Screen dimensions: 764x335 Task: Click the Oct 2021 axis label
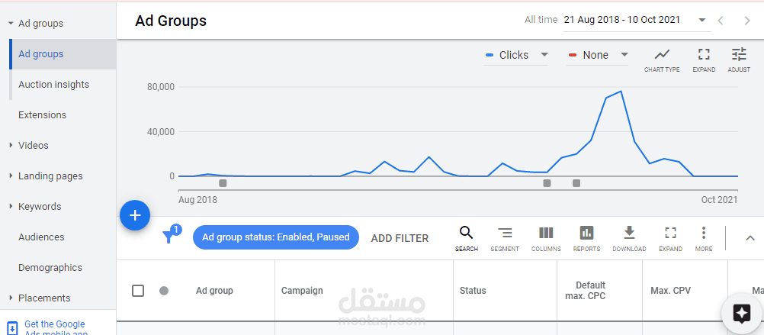pyautogui.click(x=719, y=200)
